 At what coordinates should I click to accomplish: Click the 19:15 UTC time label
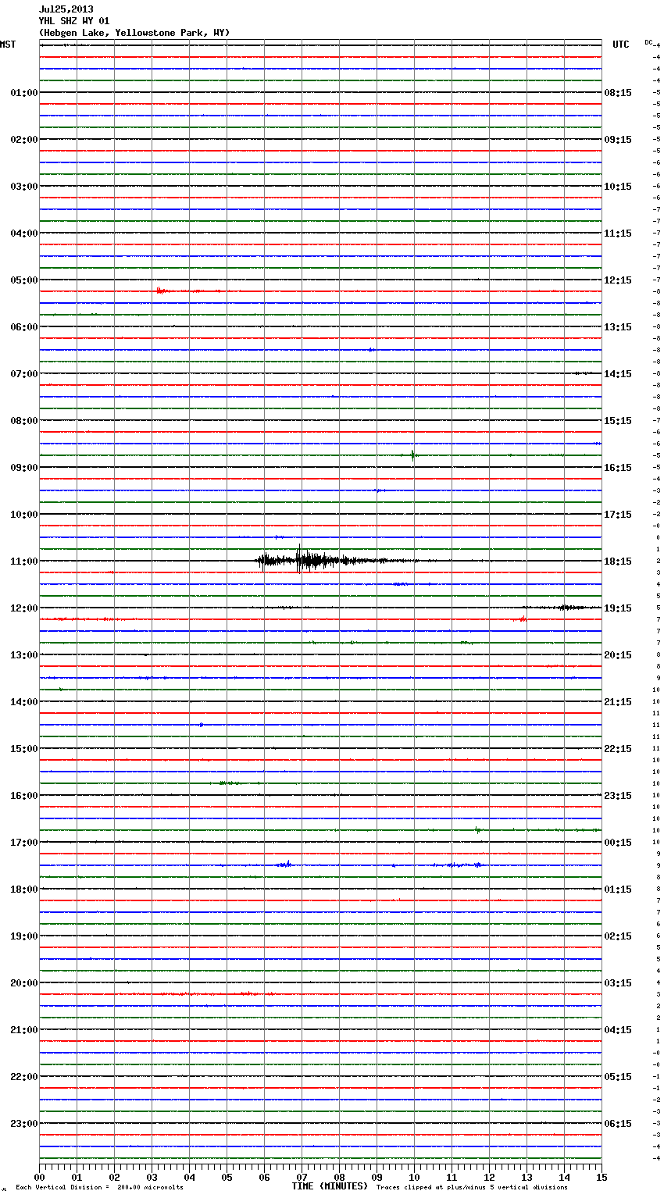click(618, 608)
